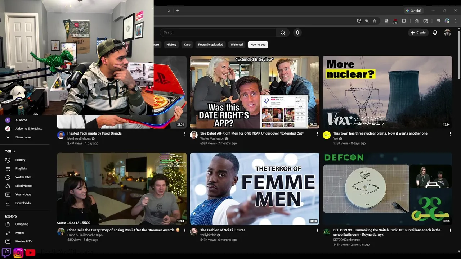This screenshot has height=259, width=461.
Task: Select the New to you chip
Action: click(x=258, y=45)
